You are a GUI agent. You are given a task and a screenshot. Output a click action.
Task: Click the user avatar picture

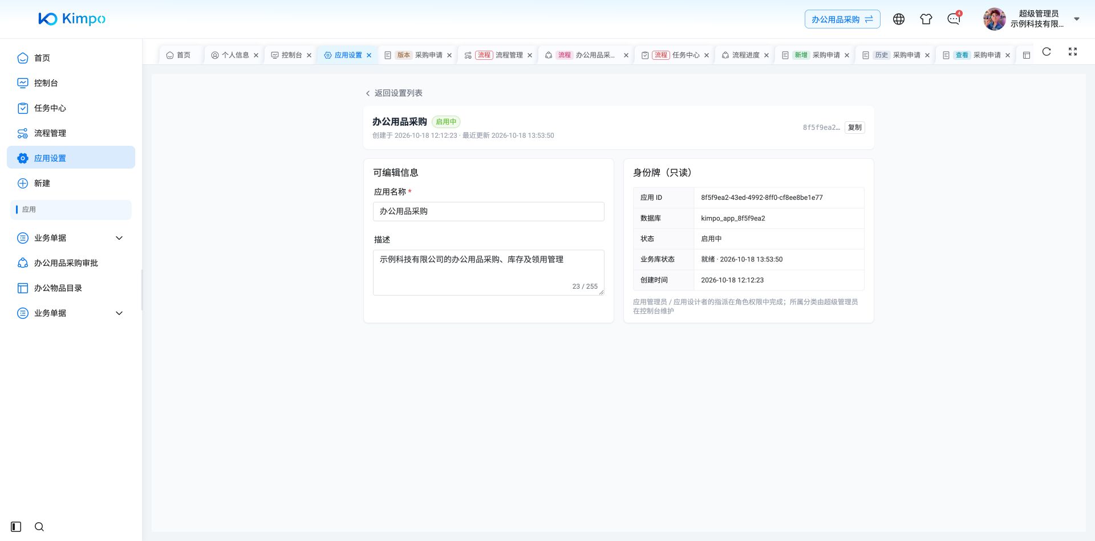pyautogui.click(x=995, y=19)
